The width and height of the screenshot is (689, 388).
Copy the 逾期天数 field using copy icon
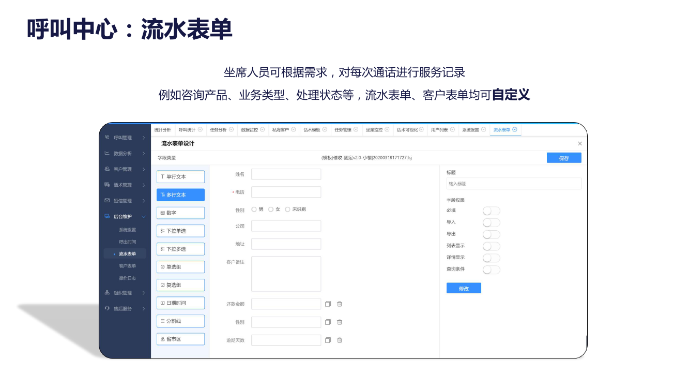(328, 340)
